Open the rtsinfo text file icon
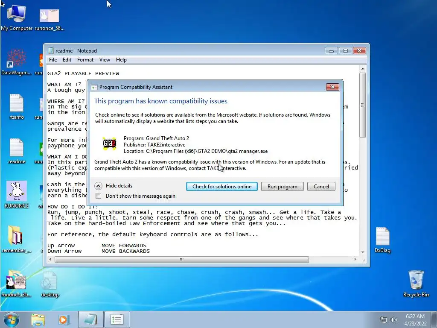 tap(17, 106)
